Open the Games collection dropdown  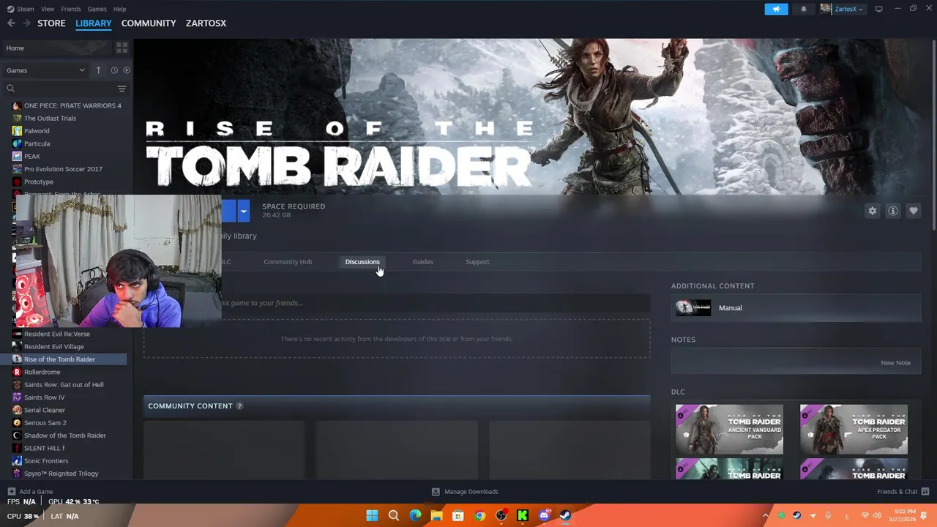click(x=45, y=70)
